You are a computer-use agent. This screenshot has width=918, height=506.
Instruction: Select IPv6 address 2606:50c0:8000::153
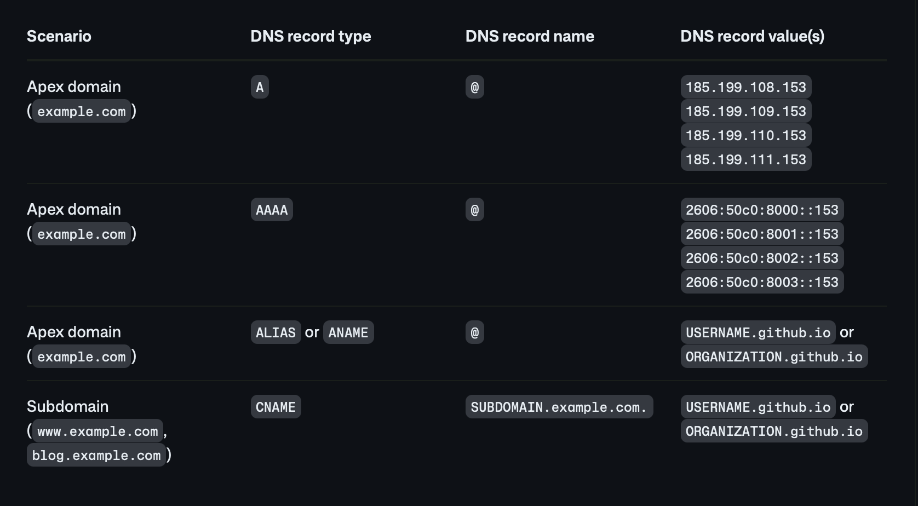click(762, 210)
